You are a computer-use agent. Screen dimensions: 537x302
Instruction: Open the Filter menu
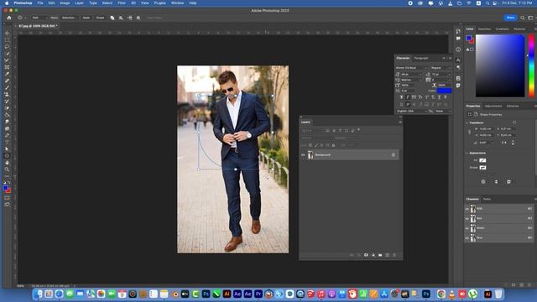[122, 3]
